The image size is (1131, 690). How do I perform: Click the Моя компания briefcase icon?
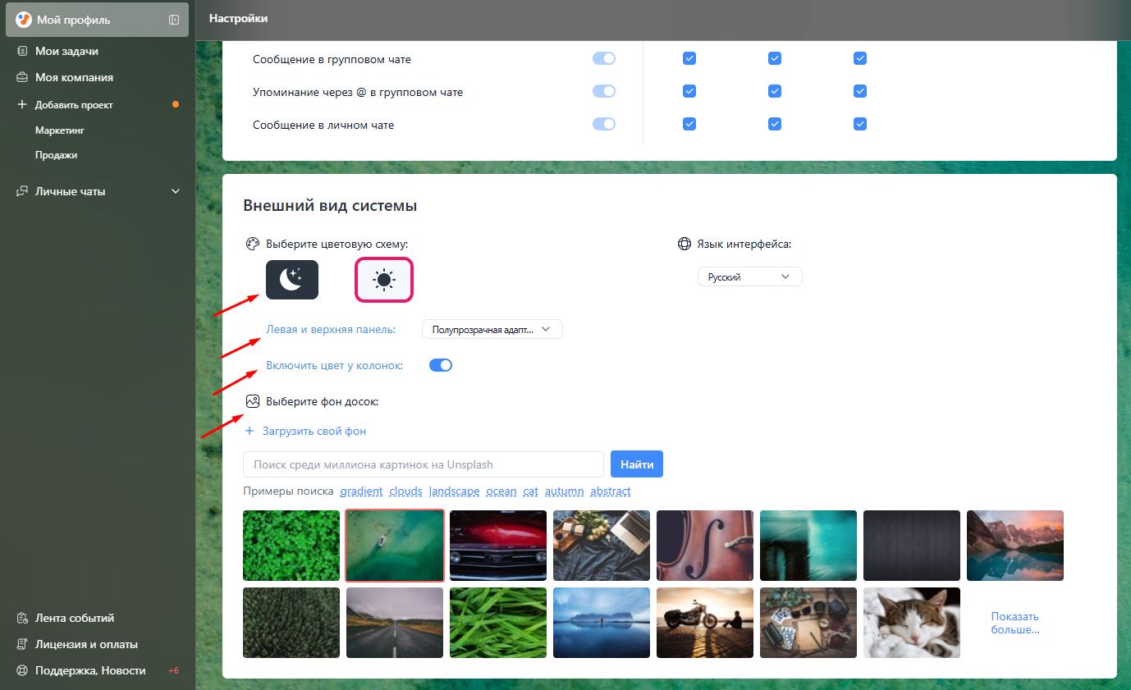(x=22, y=78)
